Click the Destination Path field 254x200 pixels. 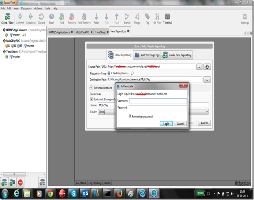(155, 79)
